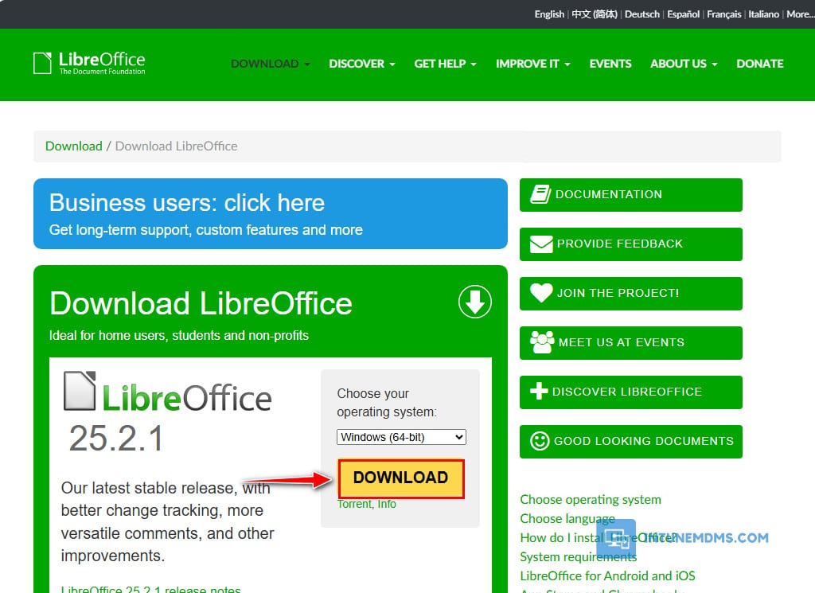The width and height of the screenshot is (815, 593).
Task: Click DONATE in the navigation bar
Action: 760,64
